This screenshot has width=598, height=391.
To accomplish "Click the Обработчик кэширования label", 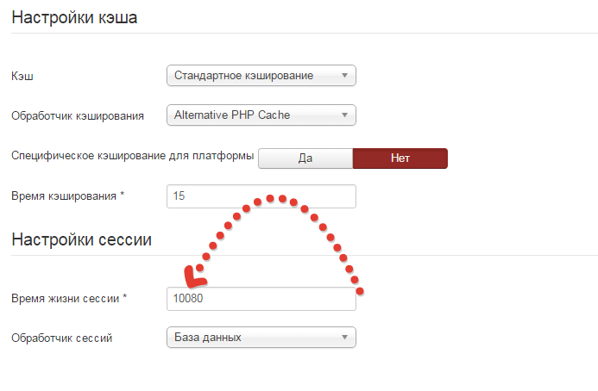I will click(78, 115).
